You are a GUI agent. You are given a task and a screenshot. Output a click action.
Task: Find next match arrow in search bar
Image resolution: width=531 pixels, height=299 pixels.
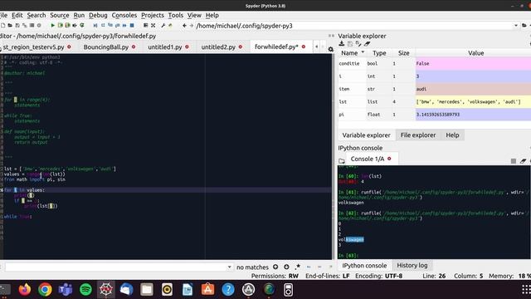(x=286, y=267)
